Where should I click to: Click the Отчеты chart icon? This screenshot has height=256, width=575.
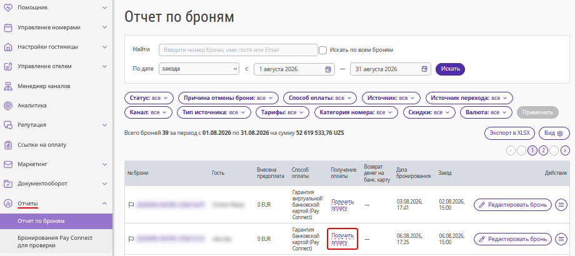tap(8, 204)
